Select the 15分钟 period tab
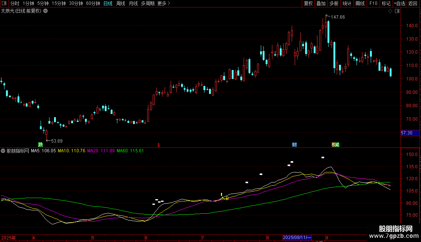The height and width of the screenshot is (242, 421). [x=59, y=3]
